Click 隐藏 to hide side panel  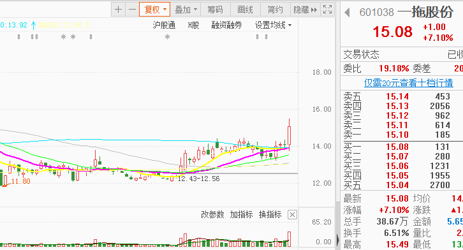click(305, 10)
